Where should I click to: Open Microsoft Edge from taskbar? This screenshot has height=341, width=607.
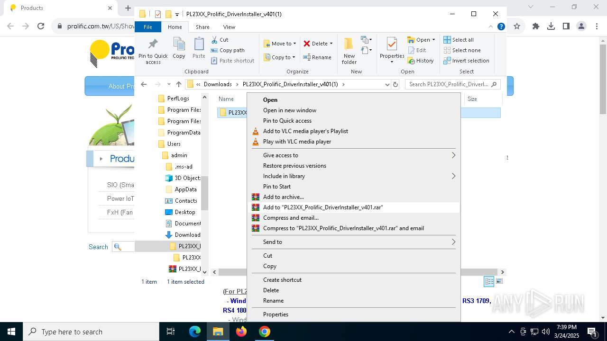pos(195,332)
